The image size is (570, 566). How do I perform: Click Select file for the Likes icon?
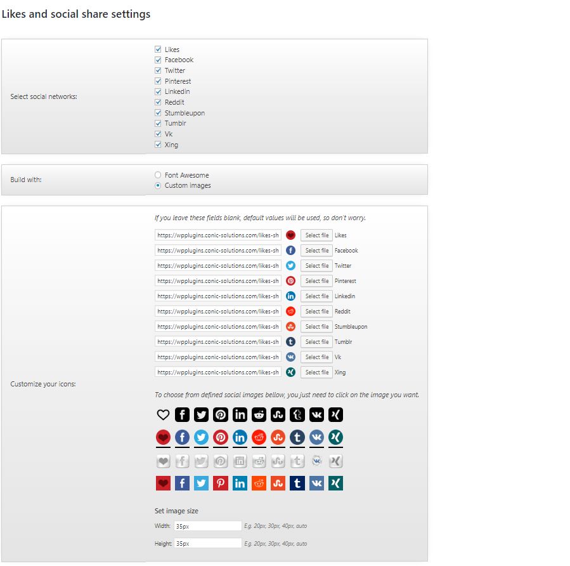[x=316, y=235]
